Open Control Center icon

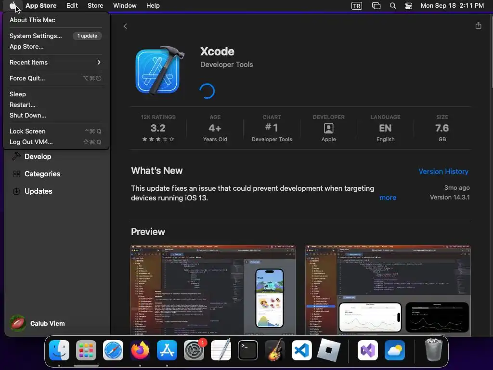click(x=409, y=6)
